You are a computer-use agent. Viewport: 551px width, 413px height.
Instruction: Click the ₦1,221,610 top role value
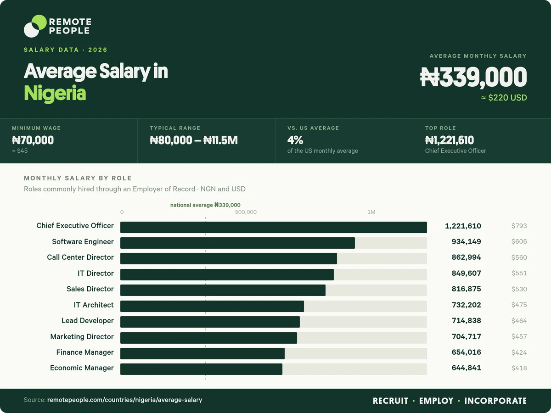tap(450, 140)
